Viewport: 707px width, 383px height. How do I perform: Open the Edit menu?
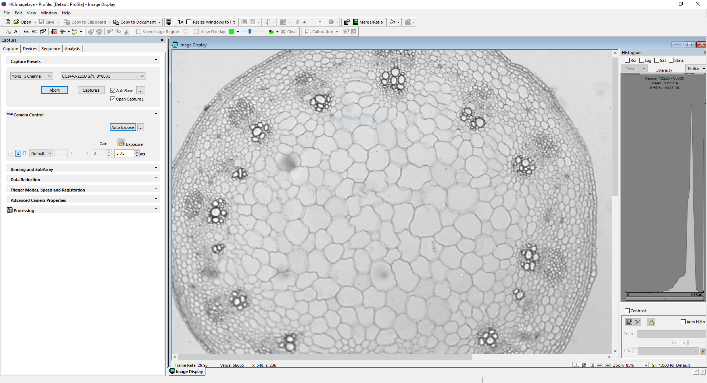[18, 13]
